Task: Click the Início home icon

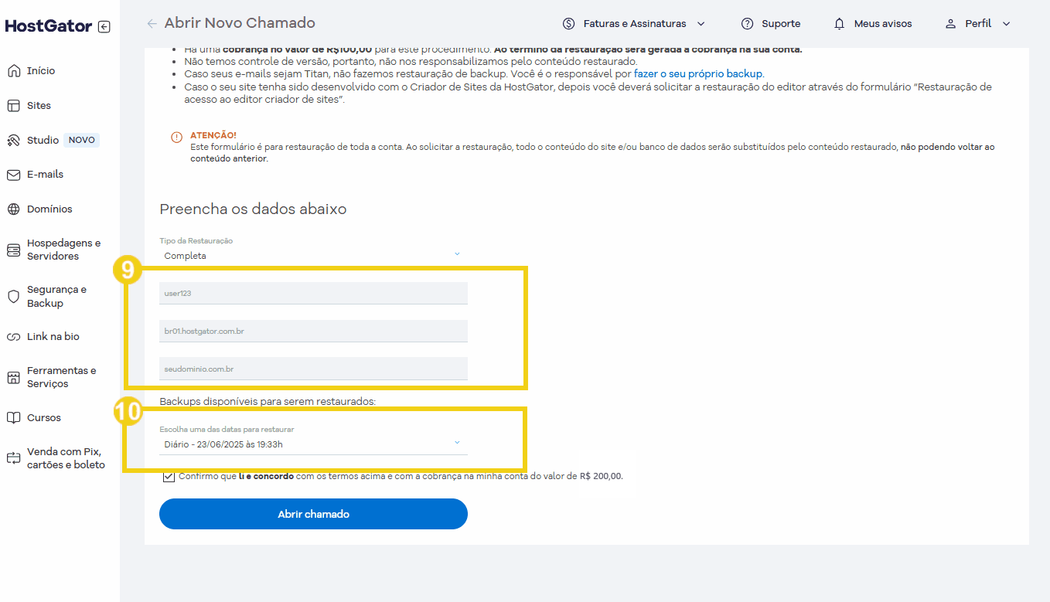Action: [x=13, y=71]
